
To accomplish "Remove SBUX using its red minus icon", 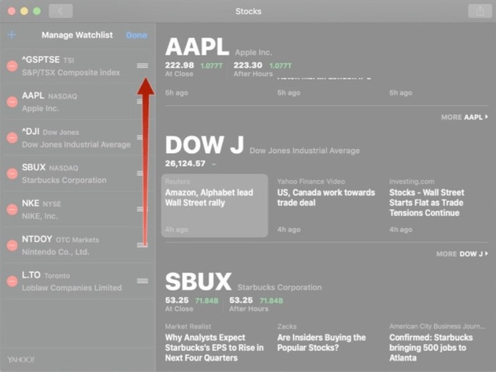I will [x=12, y=174].
